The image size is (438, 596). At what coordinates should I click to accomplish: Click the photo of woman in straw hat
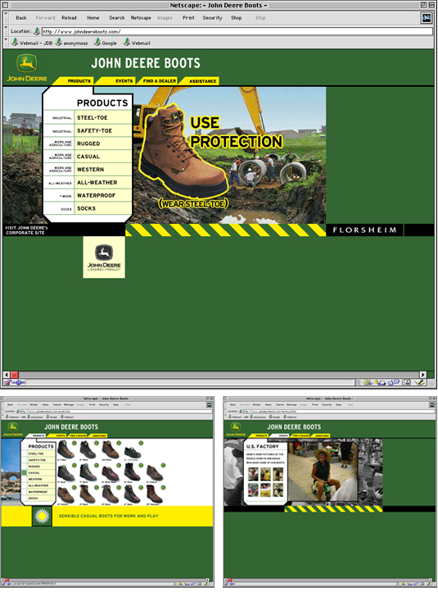[x=323, y=472]
